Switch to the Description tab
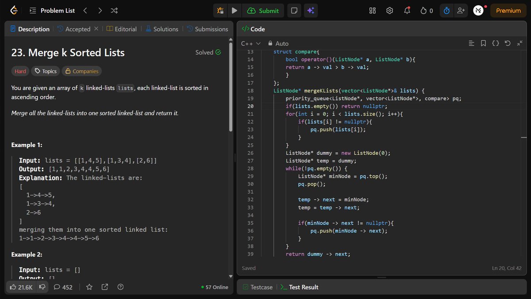The image size is (531, 299). 30,29
